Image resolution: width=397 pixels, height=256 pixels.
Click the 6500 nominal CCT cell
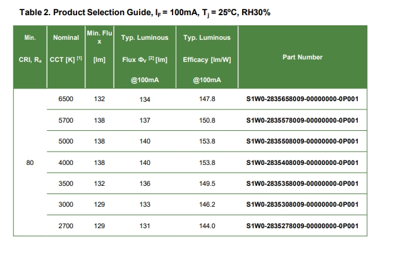(x=66, y=99)
